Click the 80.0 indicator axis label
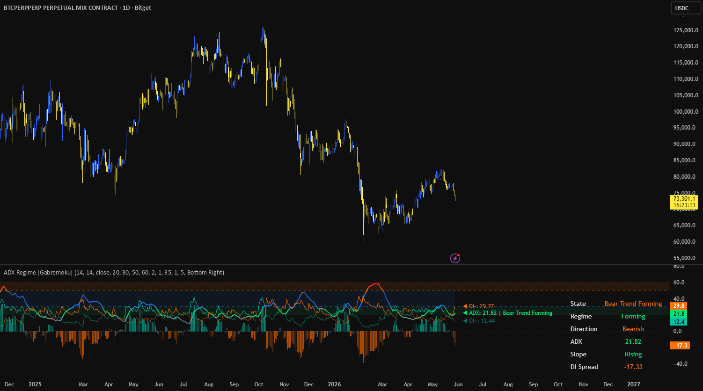The height and width of the screenshot is (391, 703). [678, 267]
